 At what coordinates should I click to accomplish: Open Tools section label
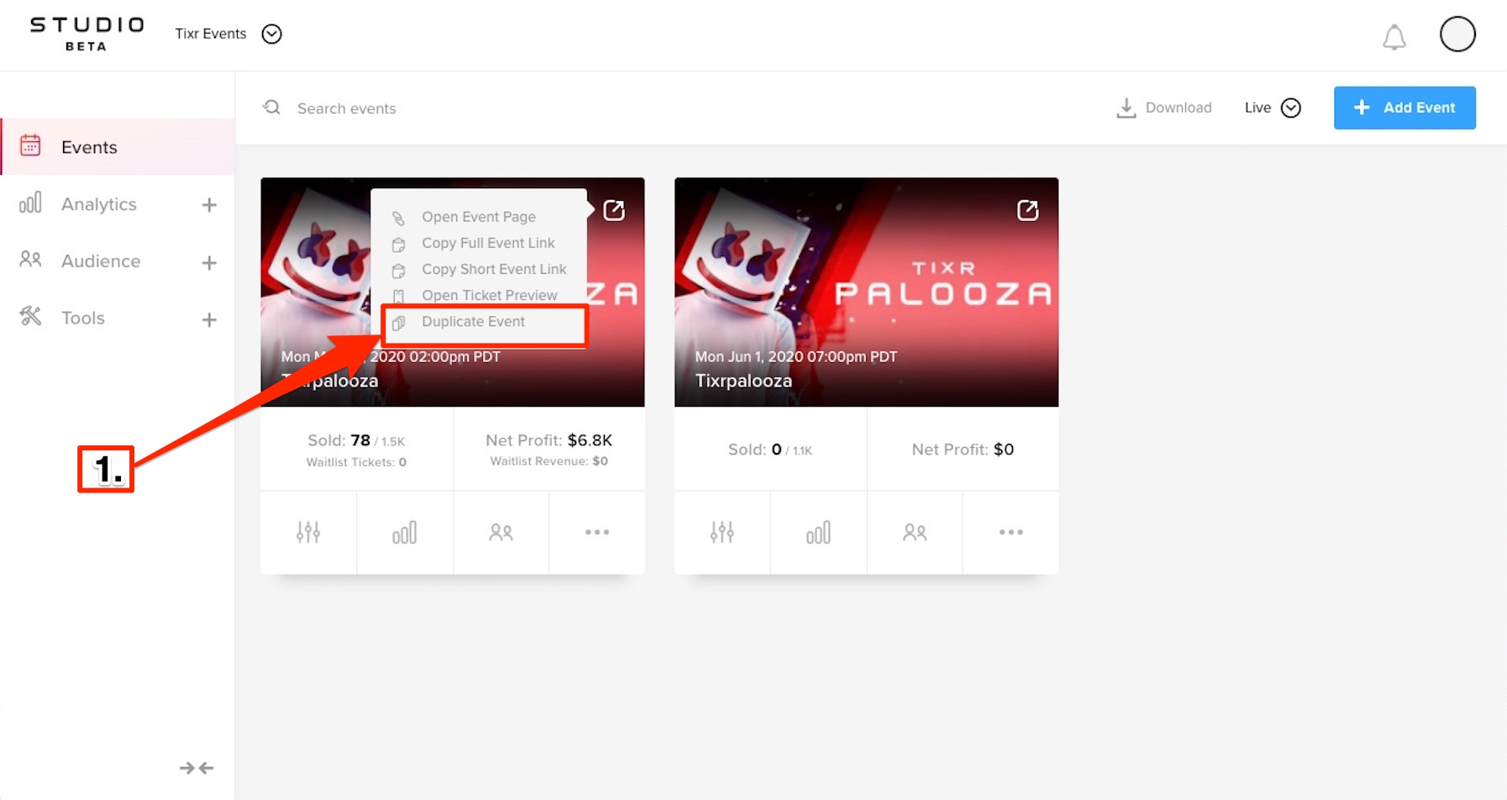(x=83, y=318)
